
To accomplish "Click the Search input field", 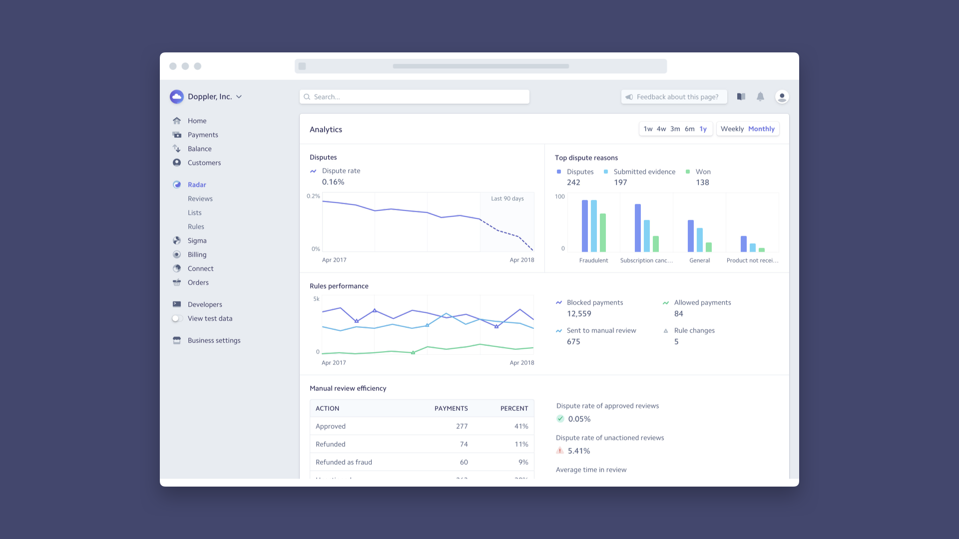I will 415,97.
